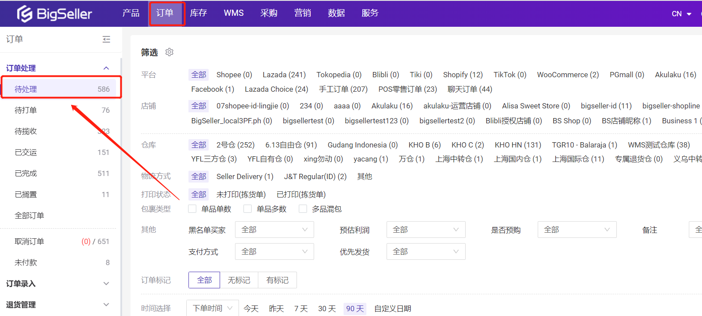Screen dimensions: 702x316
Task: Open the 下单时间 time type dropdown
Action: 213,308
